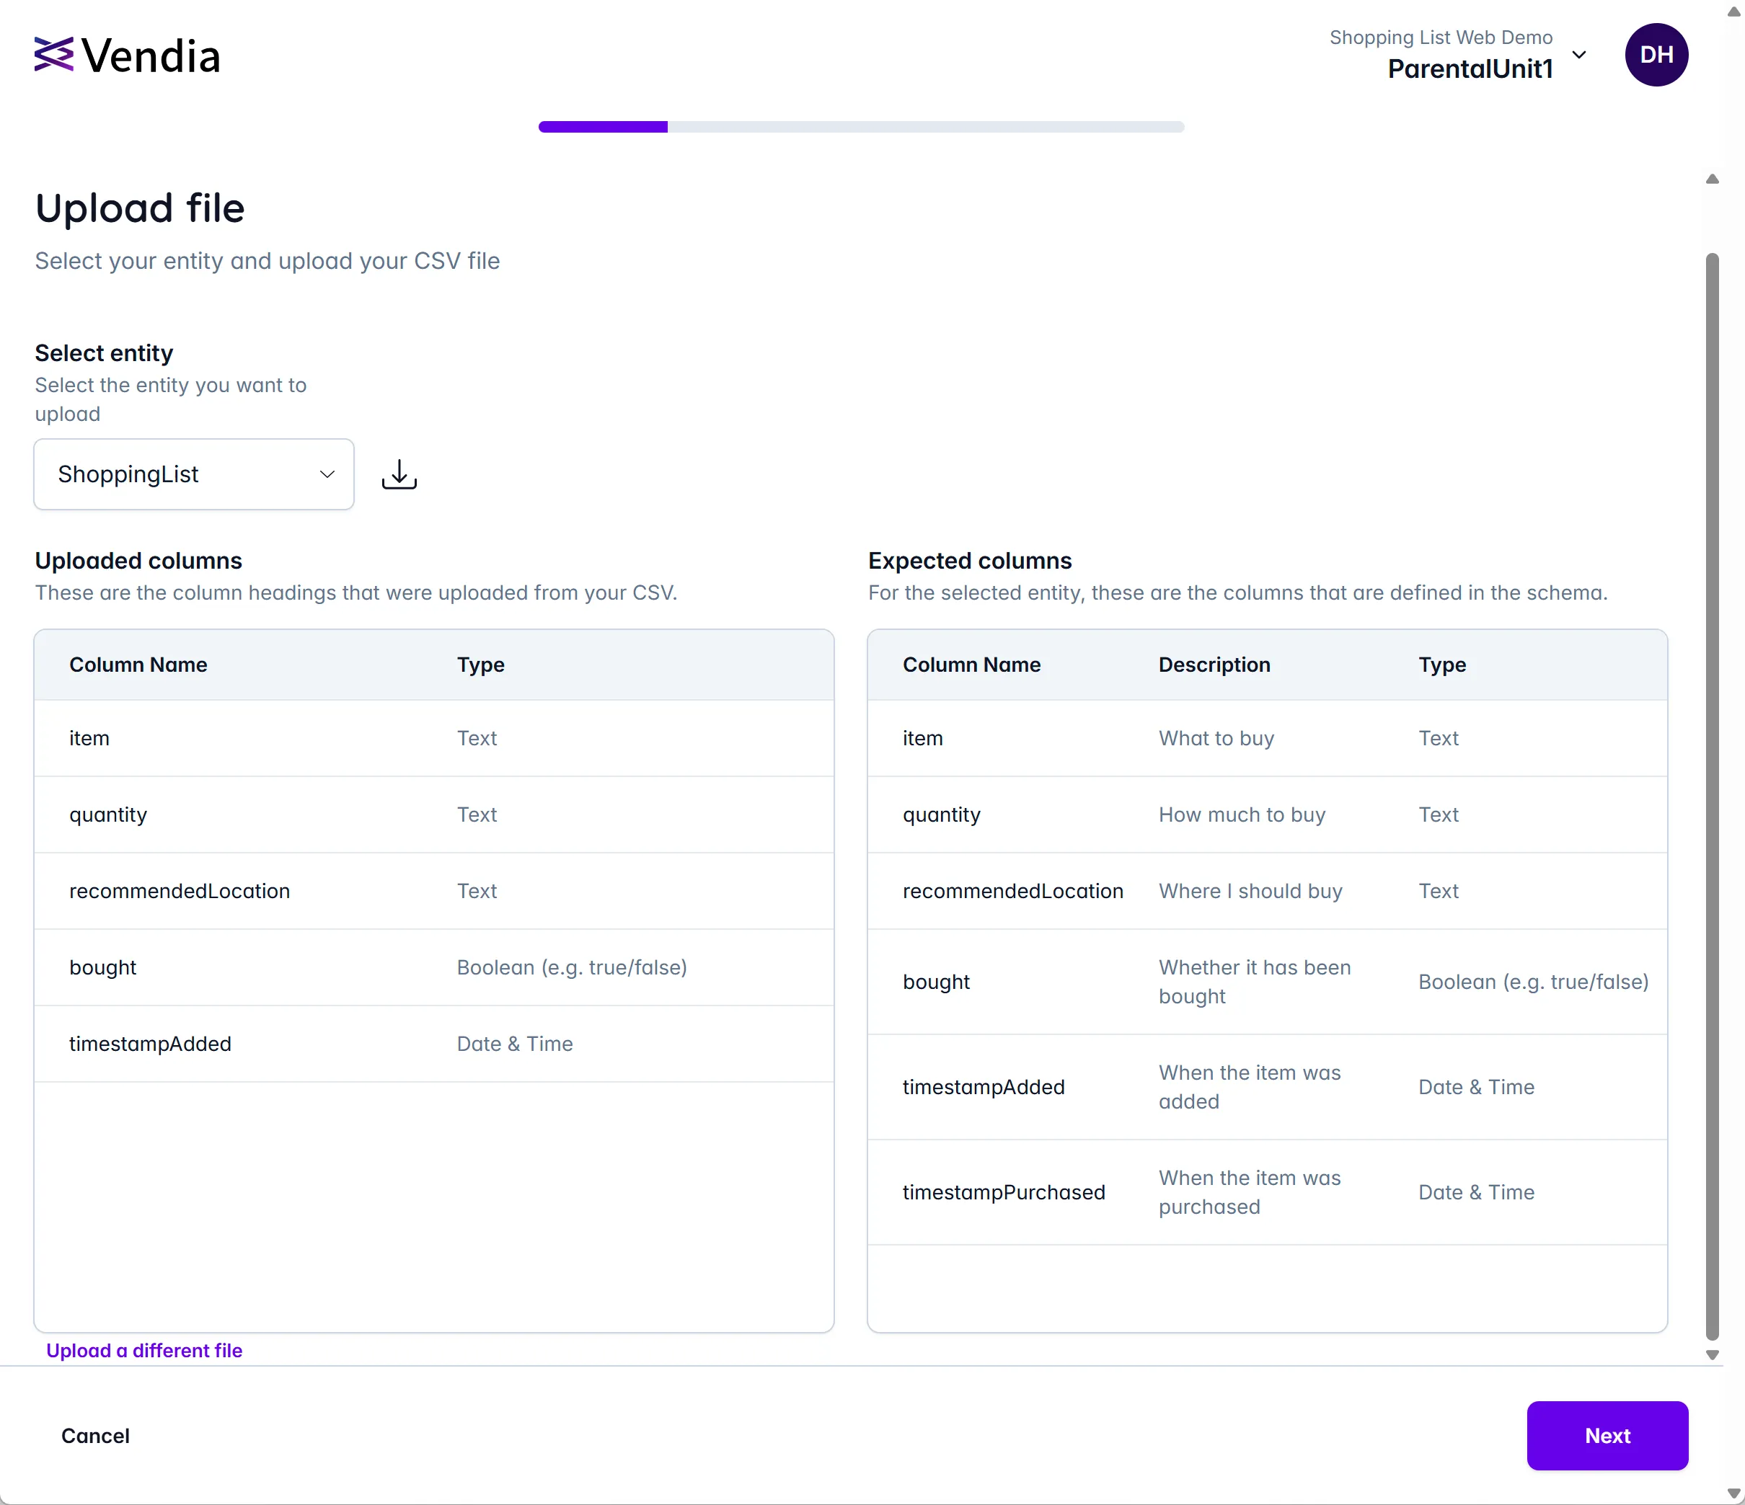This screenshot has width=1745, height=1505.
Task: Click the Shopping List Web Demo label
Action: (x=1441, y=38)
